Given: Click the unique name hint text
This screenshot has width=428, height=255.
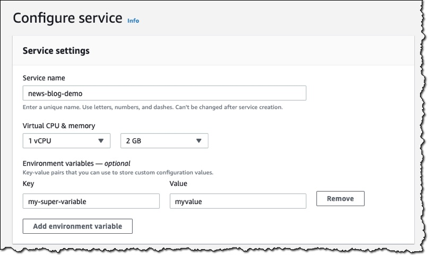Looking at the screenshot, I should (152, 107).
